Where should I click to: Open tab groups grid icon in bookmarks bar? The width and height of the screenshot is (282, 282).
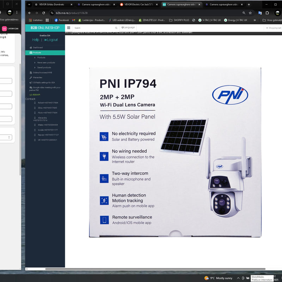tap(47, 20)
